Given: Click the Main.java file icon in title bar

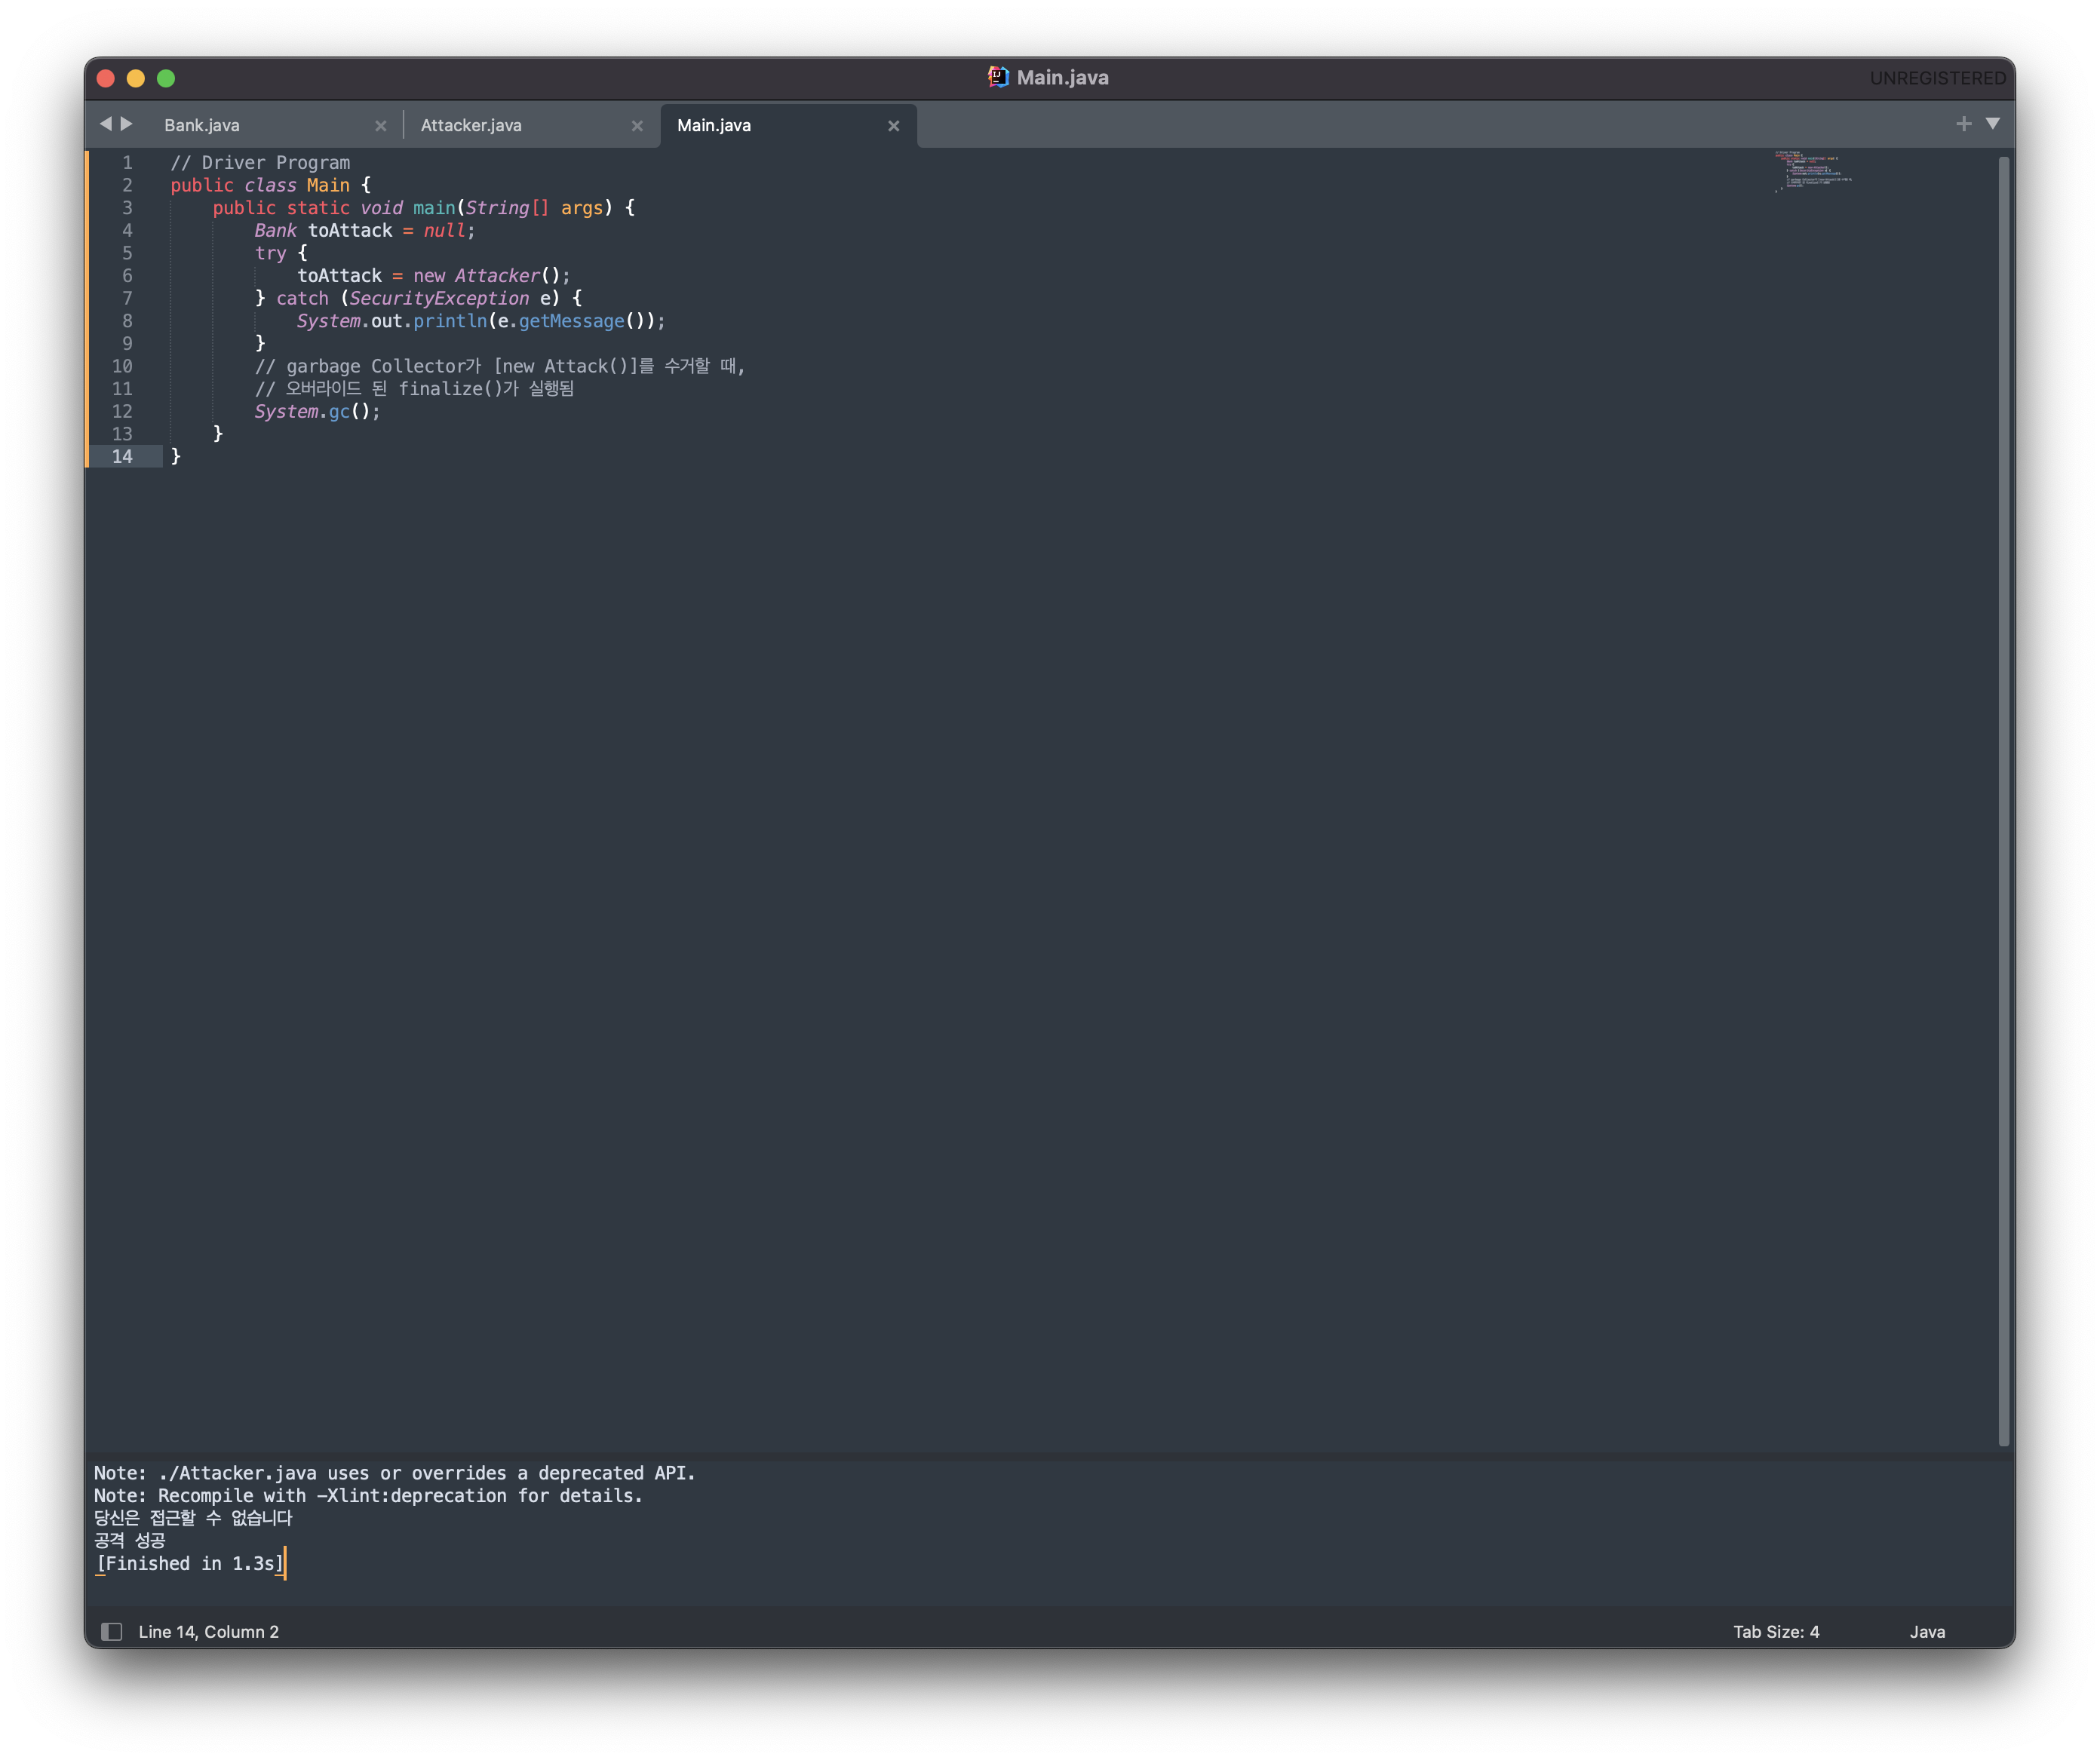Looking at the screenshot, I should (x=998, y=77).
